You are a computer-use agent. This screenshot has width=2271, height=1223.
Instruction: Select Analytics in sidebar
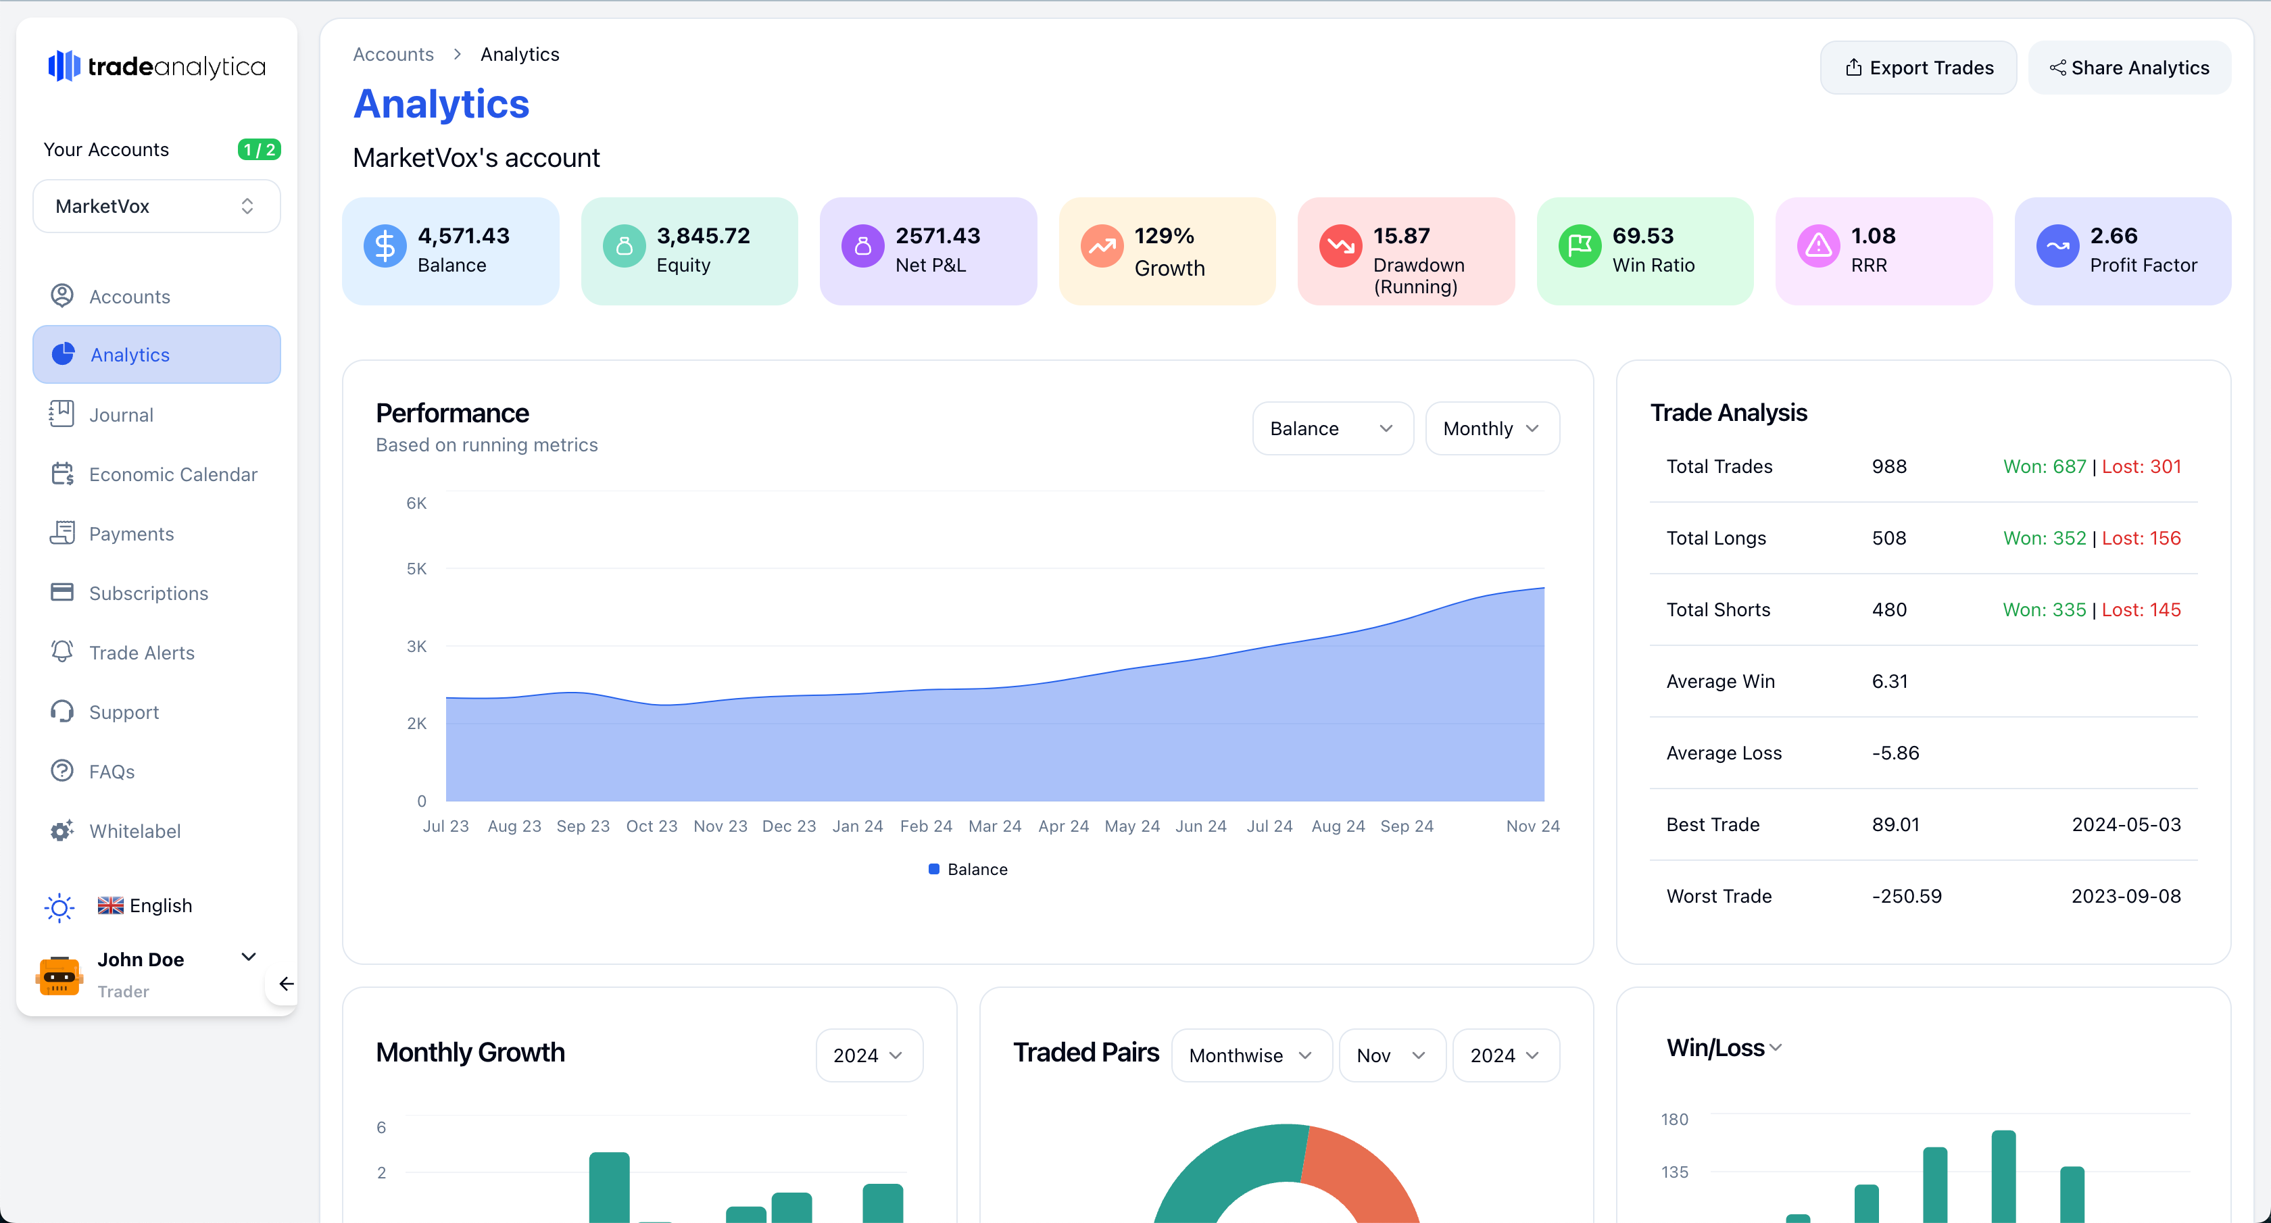click(x=157, y=354)
